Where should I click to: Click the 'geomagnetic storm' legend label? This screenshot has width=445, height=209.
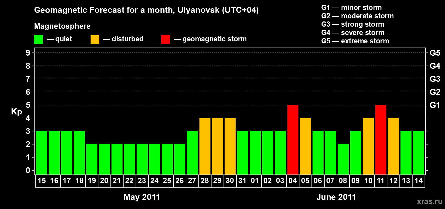pyautogui.click(x=214, y=39)
